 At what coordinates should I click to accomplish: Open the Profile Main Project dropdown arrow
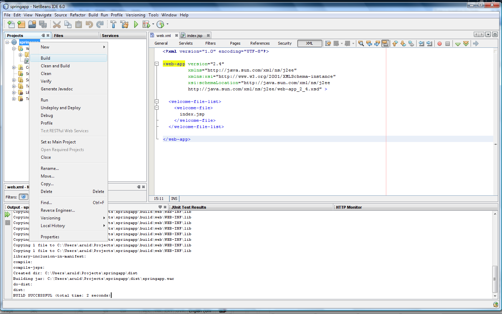click(167, 24)
